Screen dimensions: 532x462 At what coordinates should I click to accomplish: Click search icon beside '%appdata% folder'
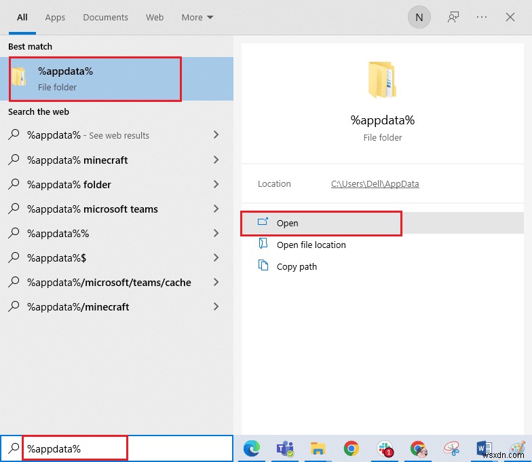pos(14,183)
